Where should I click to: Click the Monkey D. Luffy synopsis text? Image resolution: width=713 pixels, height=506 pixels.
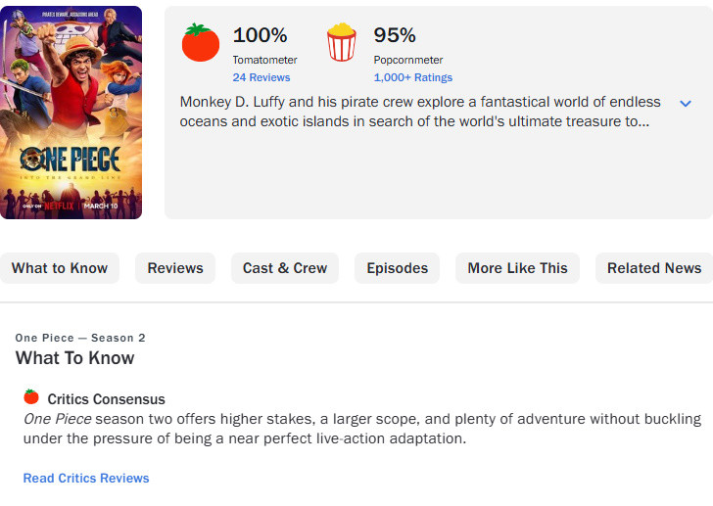tap(420, 112)
